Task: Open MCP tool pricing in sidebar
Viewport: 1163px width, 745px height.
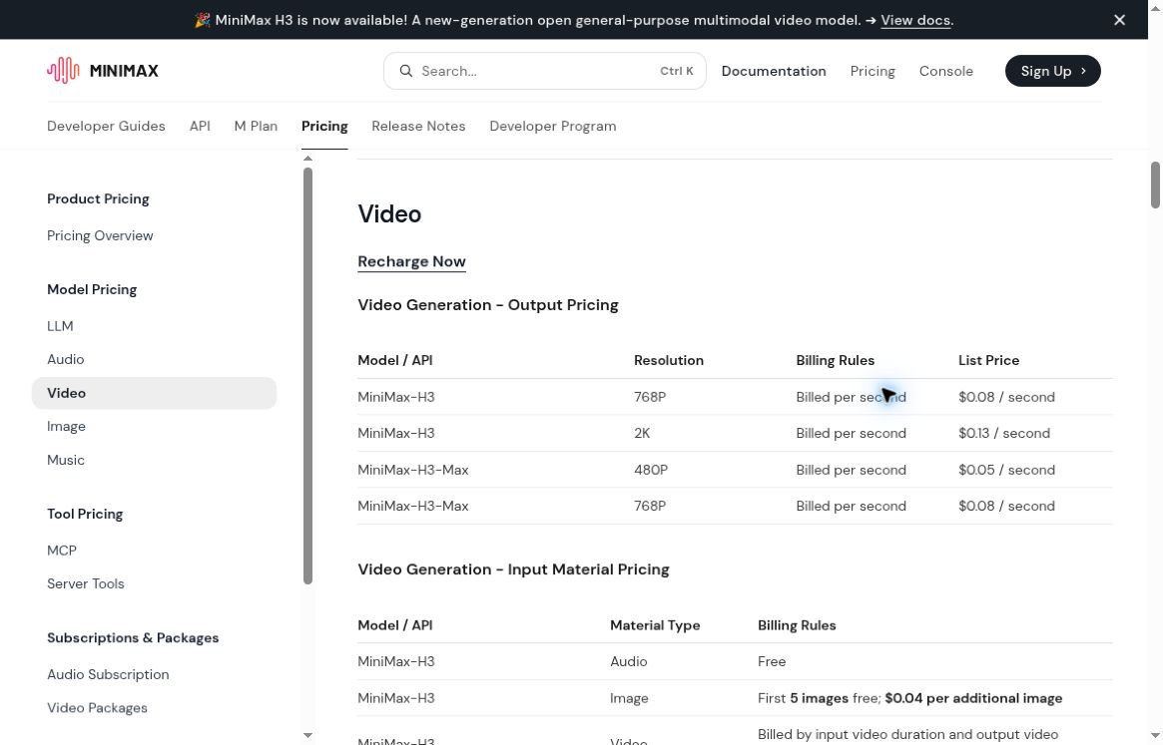Action: pyautogui.click(x=62, y=551)
